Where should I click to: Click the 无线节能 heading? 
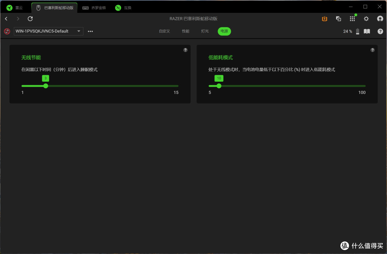31,58
